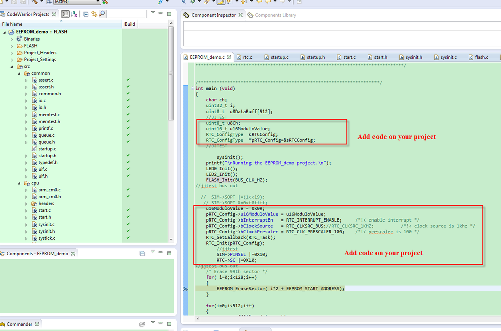The width and height of the screenshot is (501, 331).
Task: Close the Components - EEPROM_demo view
Action: 73,253
